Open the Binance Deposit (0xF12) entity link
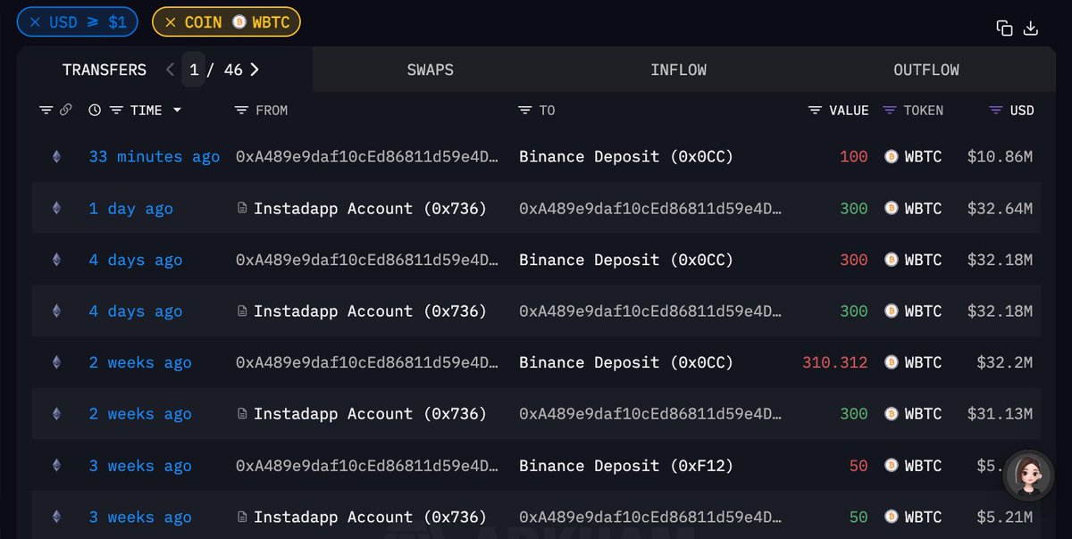The width and height of the screenshot is (1072, 539). [x=626, y=466]
